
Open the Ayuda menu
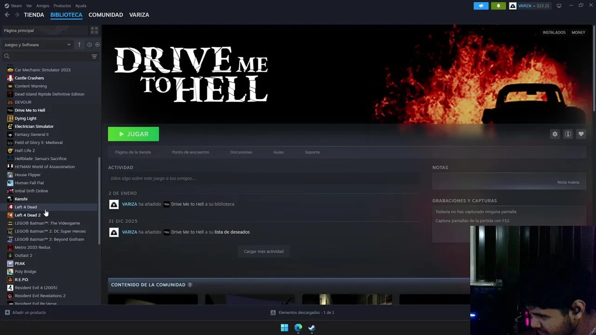tap(81, 6)
